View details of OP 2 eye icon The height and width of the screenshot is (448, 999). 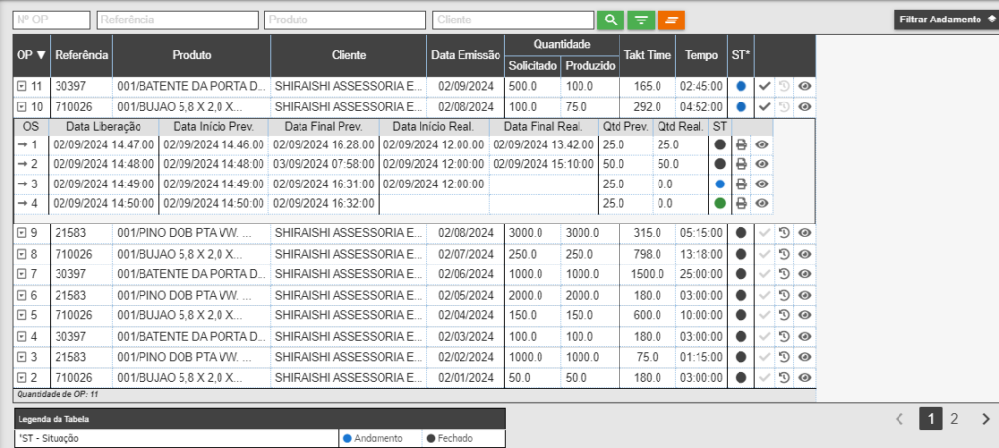click(804, 377)
